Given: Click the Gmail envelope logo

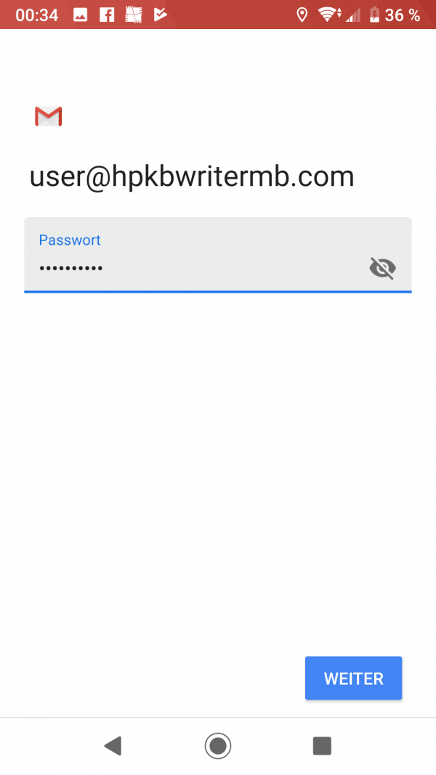Looking at the screenshot, I should pyautogui.click(x=48, y=116).
